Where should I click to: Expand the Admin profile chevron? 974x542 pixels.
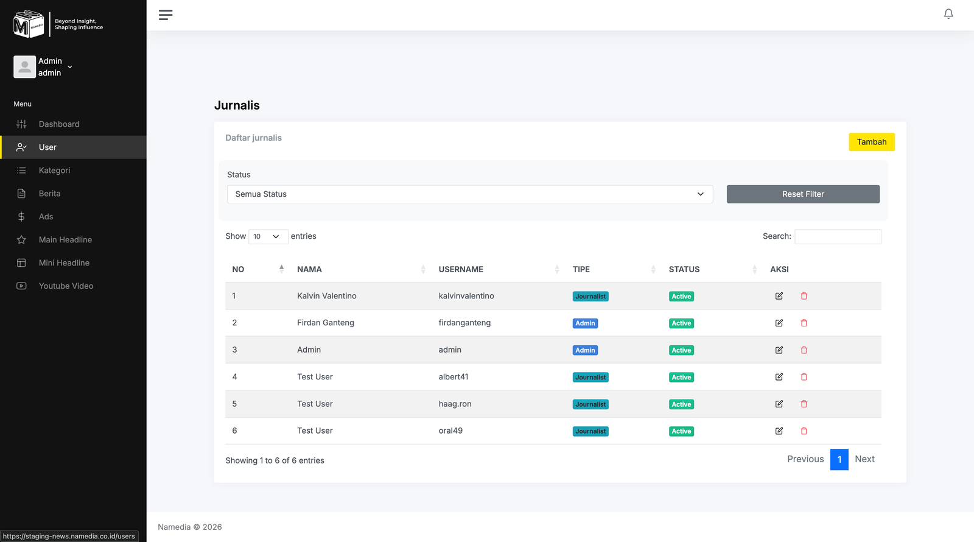(70, 67)
